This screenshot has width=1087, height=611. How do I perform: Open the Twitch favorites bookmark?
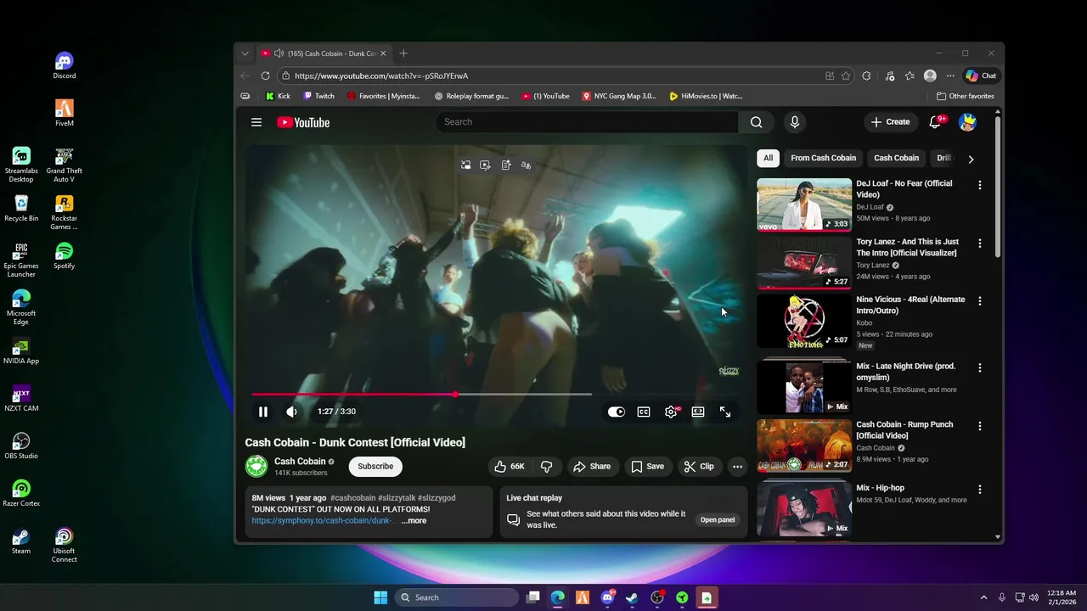(318, 96)
